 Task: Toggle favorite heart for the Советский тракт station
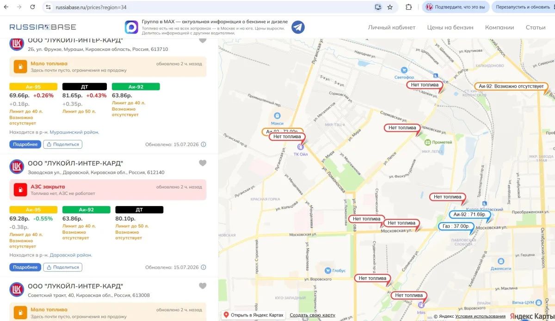(x=203, y=286)
